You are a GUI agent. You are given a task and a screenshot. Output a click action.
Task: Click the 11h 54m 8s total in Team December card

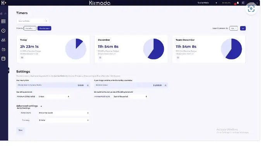tap(186, 46)
